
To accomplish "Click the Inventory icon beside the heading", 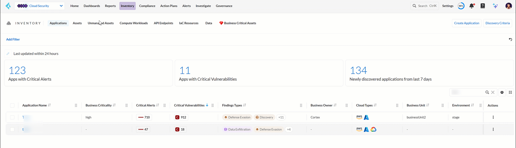I will [x=9, y=23].
